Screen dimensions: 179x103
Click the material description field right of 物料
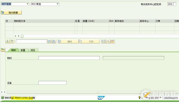click(133, 58)
